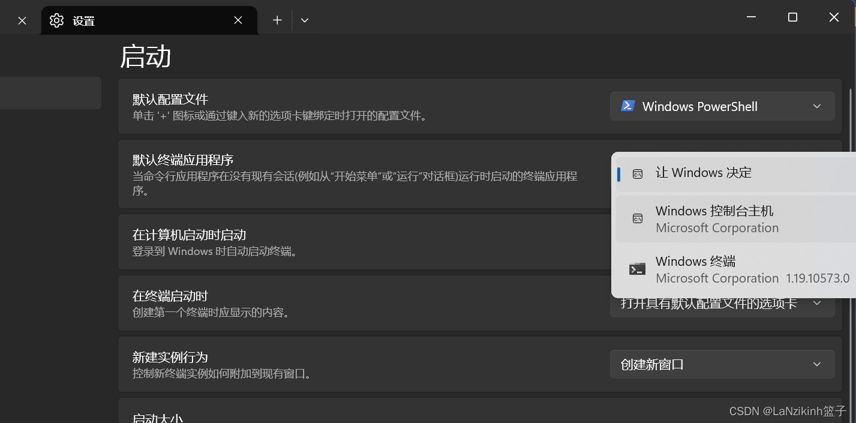Click the 在终端启动时 setting title

pyautogui.click(x=170, y=296)
